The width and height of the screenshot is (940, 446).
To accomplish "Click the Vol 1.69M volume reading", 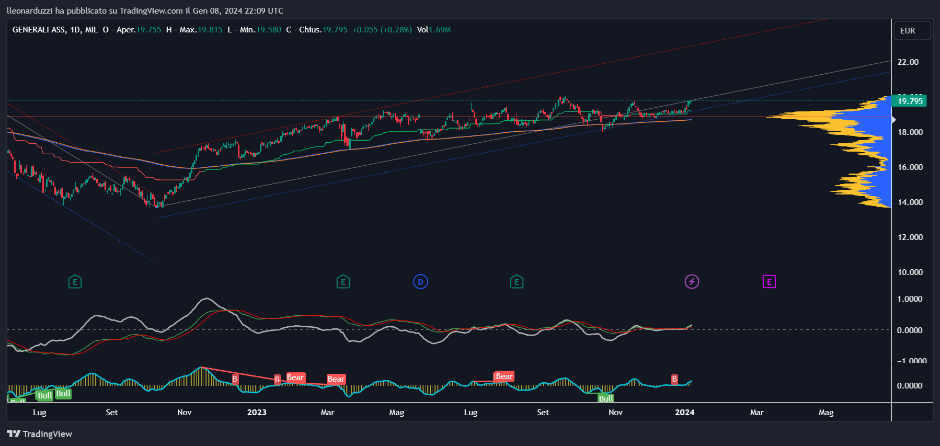I will pyautogui.click(x=434, y=30).
